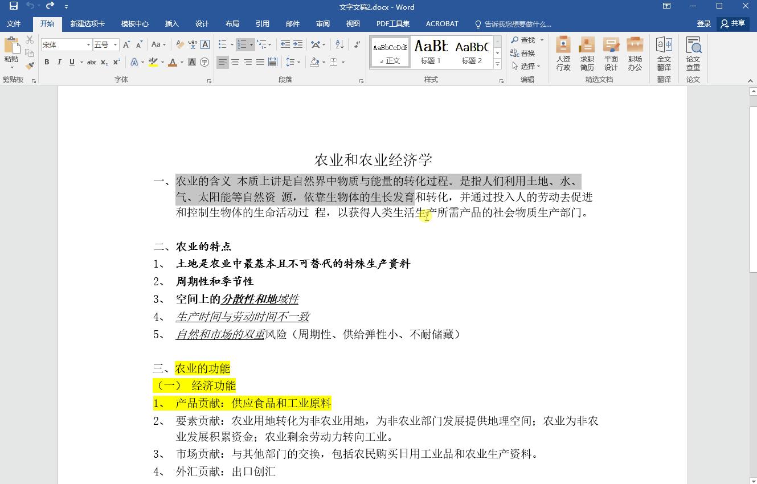Screen dimensions: 757x484
Task: Apply yellow text highlight color
Action: (x=152, y=61)
